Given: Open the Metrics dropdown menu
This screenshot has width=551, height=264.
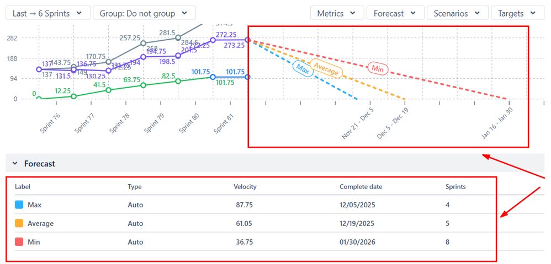Looking at the screenshot, I should coord(337,13).
